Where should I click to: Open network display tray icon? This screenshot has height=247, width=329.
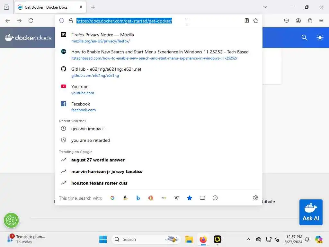(269, 239)
